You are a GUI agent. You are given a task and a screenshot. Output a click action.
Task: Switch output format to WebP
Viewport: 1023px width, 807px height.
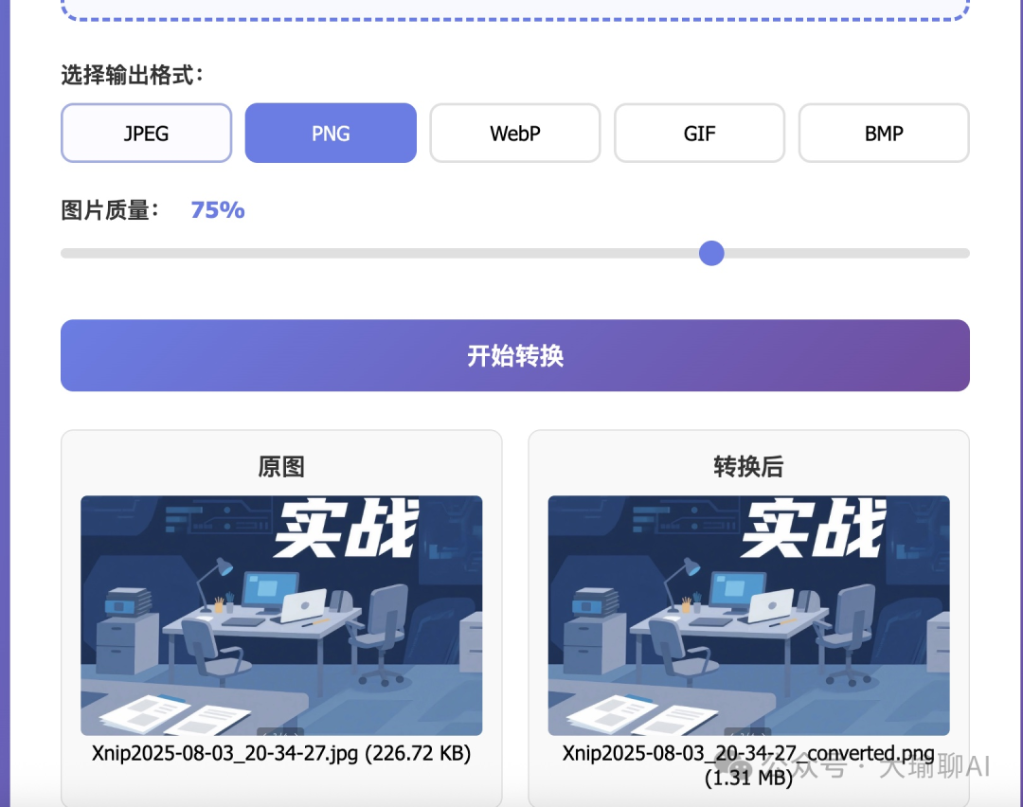tap(514, 134)
